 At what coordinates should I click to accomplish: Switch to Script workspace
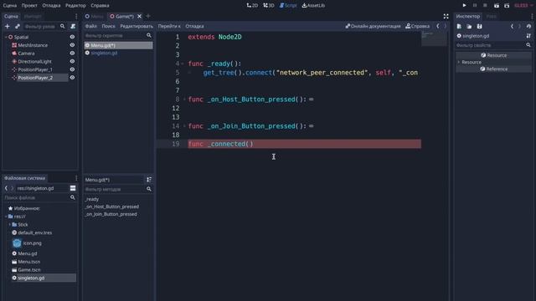tap(288, 6)
